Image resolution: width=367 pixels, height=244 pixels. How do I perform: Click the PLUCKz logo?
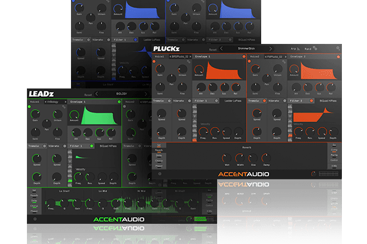[x=166, y=49]
